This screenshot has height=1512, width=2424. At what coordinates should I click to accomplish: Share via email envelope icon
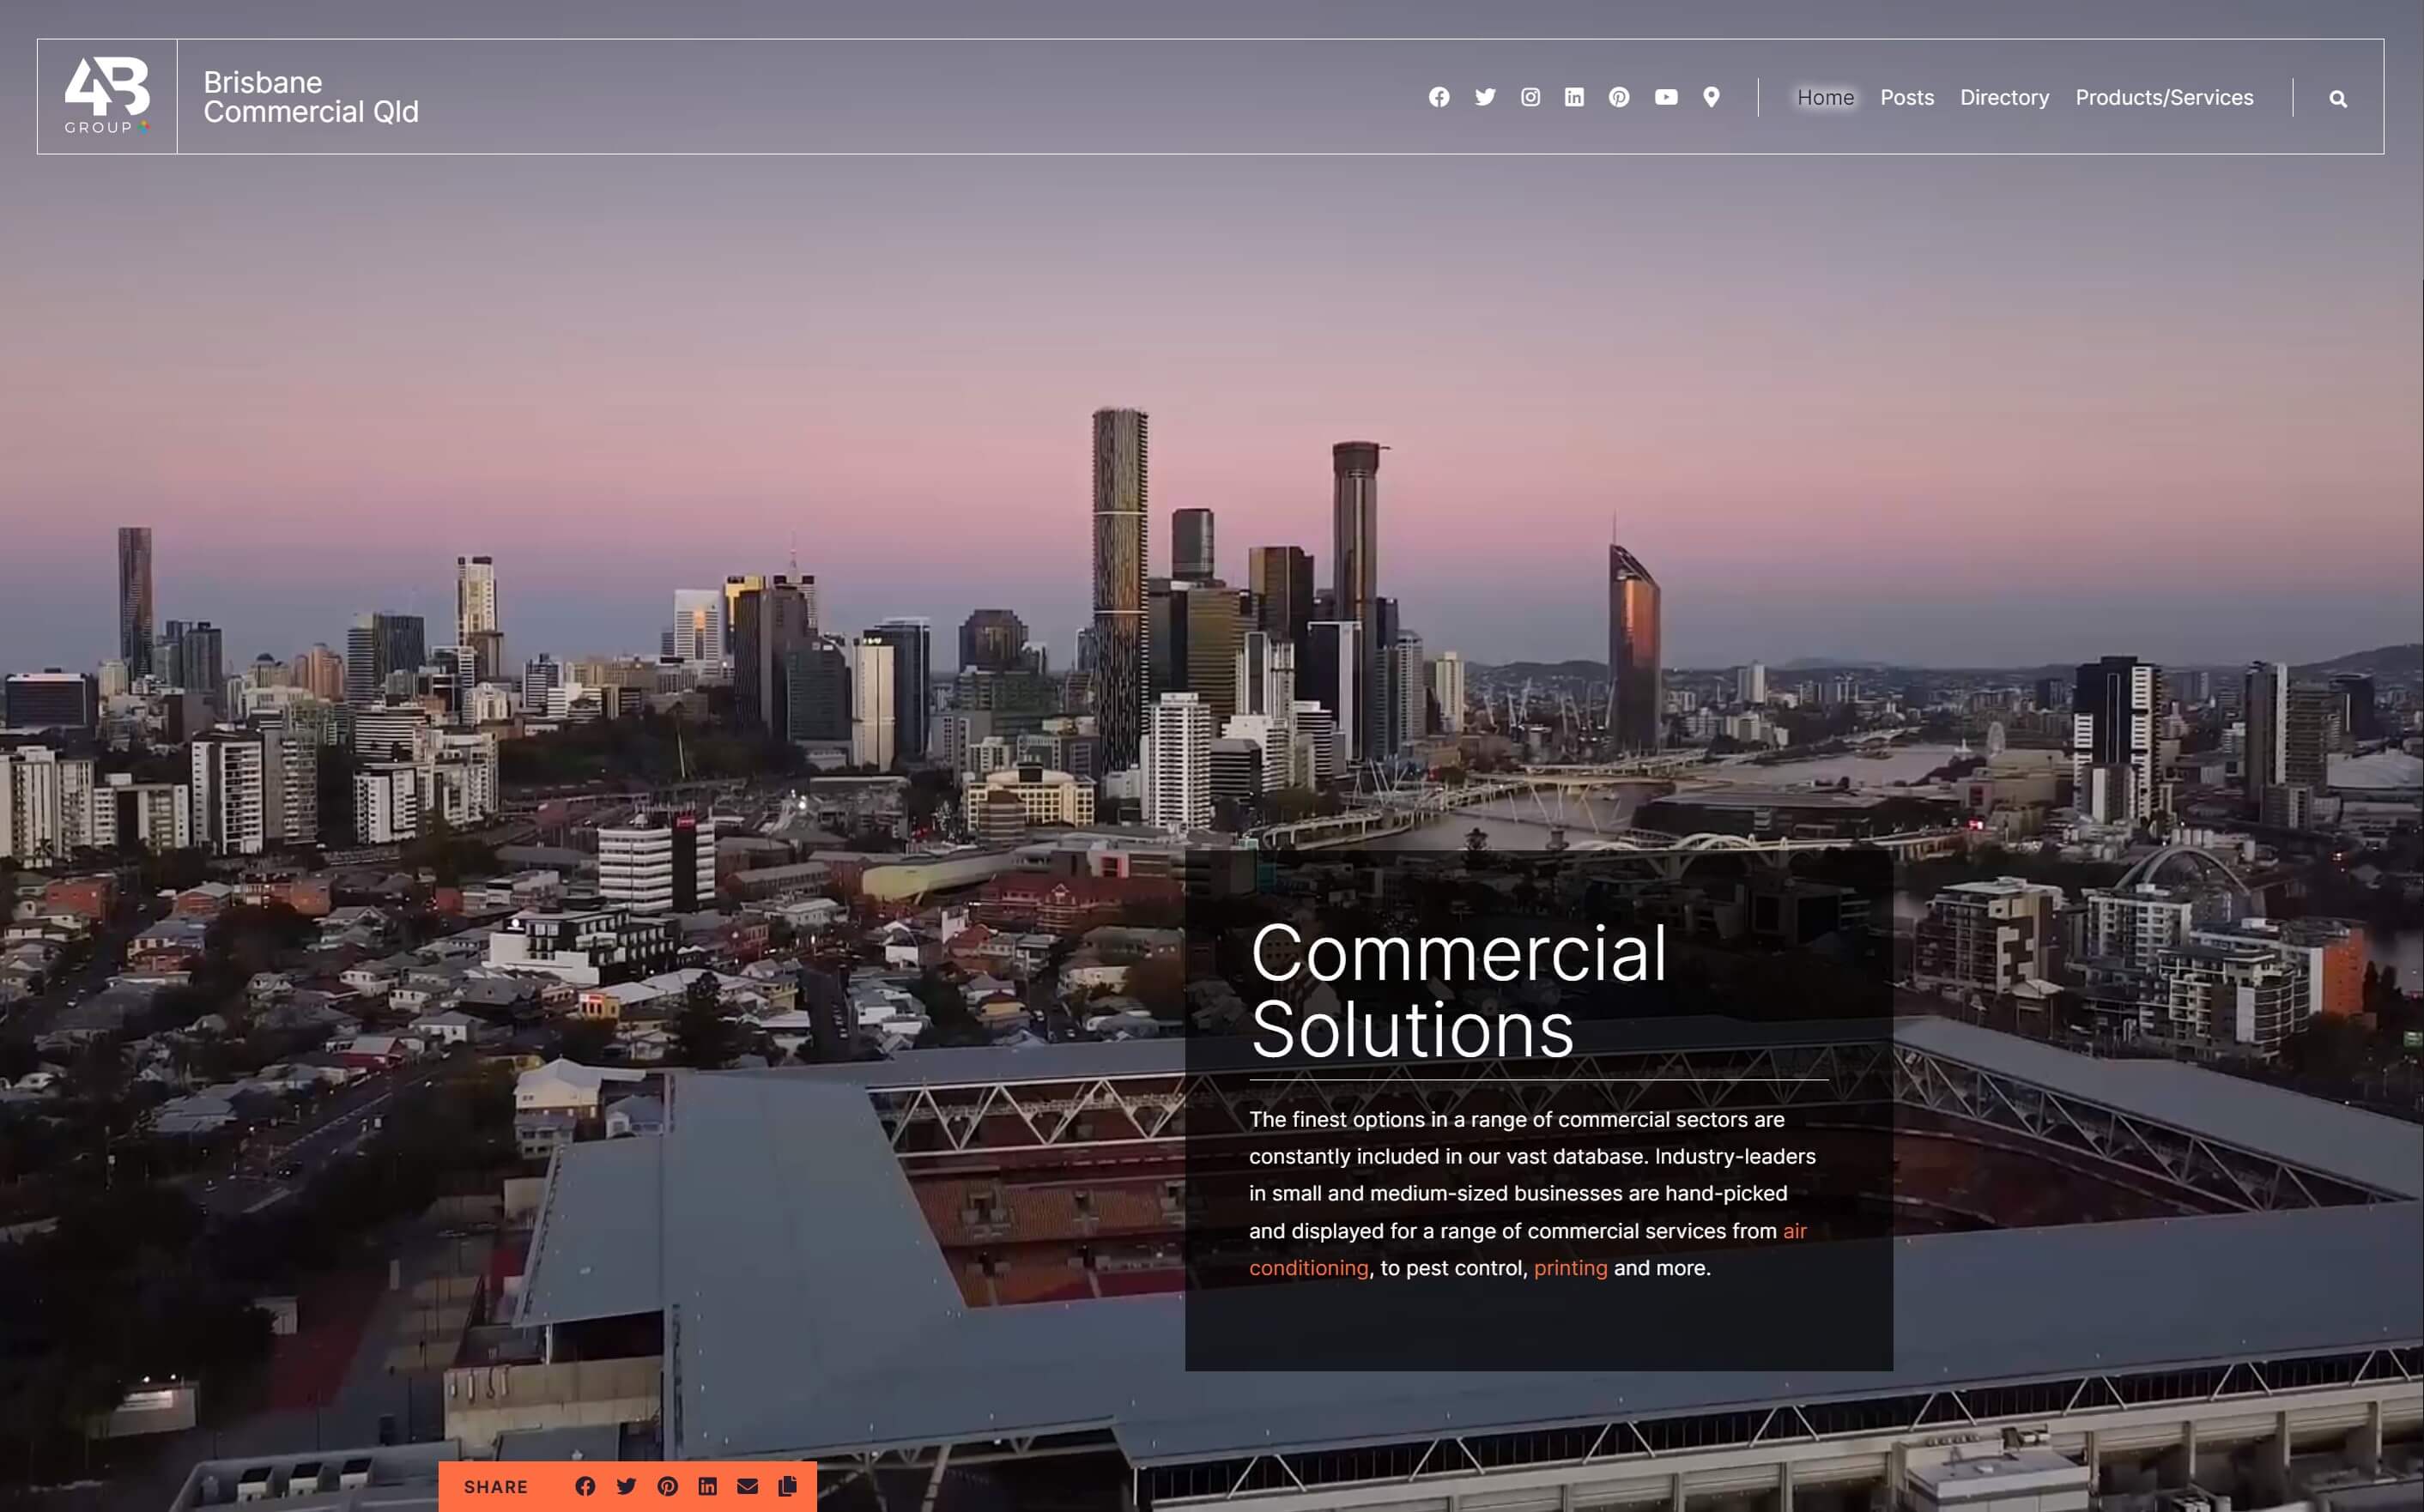click(747, 1486)
